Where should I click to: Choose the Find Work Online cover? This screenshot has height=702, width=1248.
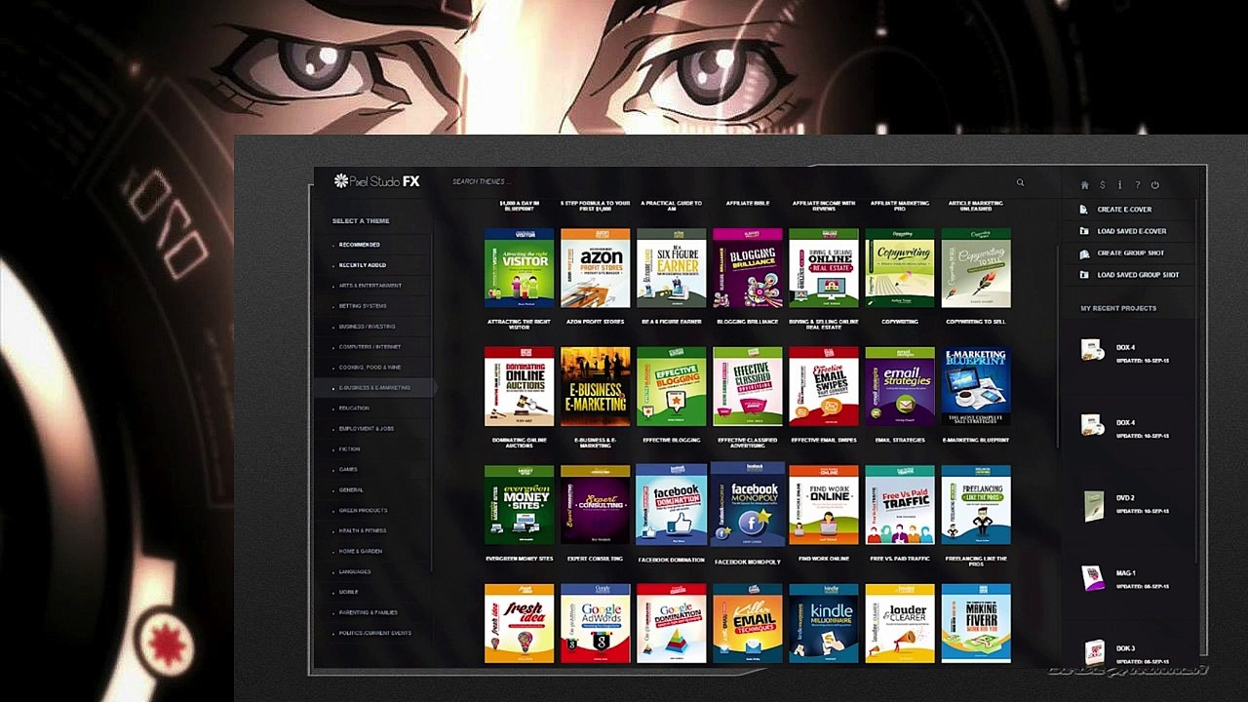coord(824,505)
